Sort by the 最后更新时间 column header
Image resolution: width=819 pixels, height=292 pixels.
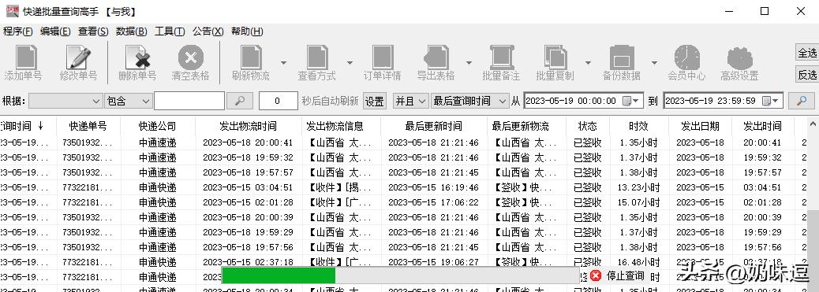[433, 126]
